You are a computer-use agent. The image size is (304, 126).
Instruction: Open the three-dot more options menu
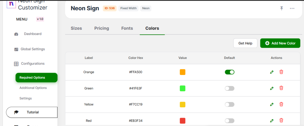pyautogui.click(x=292, y=8)
